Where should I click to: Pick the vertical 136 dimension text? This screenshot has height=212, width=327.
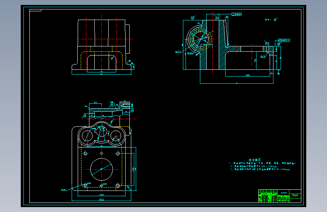pyautogui.click(x=133, y=169)
